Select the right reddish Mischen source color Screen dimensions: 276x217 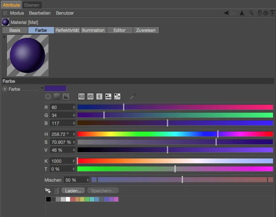tap(270, 179)
